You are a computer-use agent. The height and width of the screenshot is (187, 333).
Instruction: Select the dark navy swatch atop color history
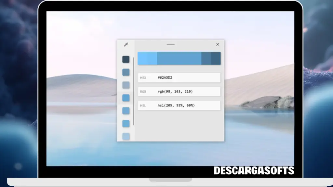(x=126, y=59)
